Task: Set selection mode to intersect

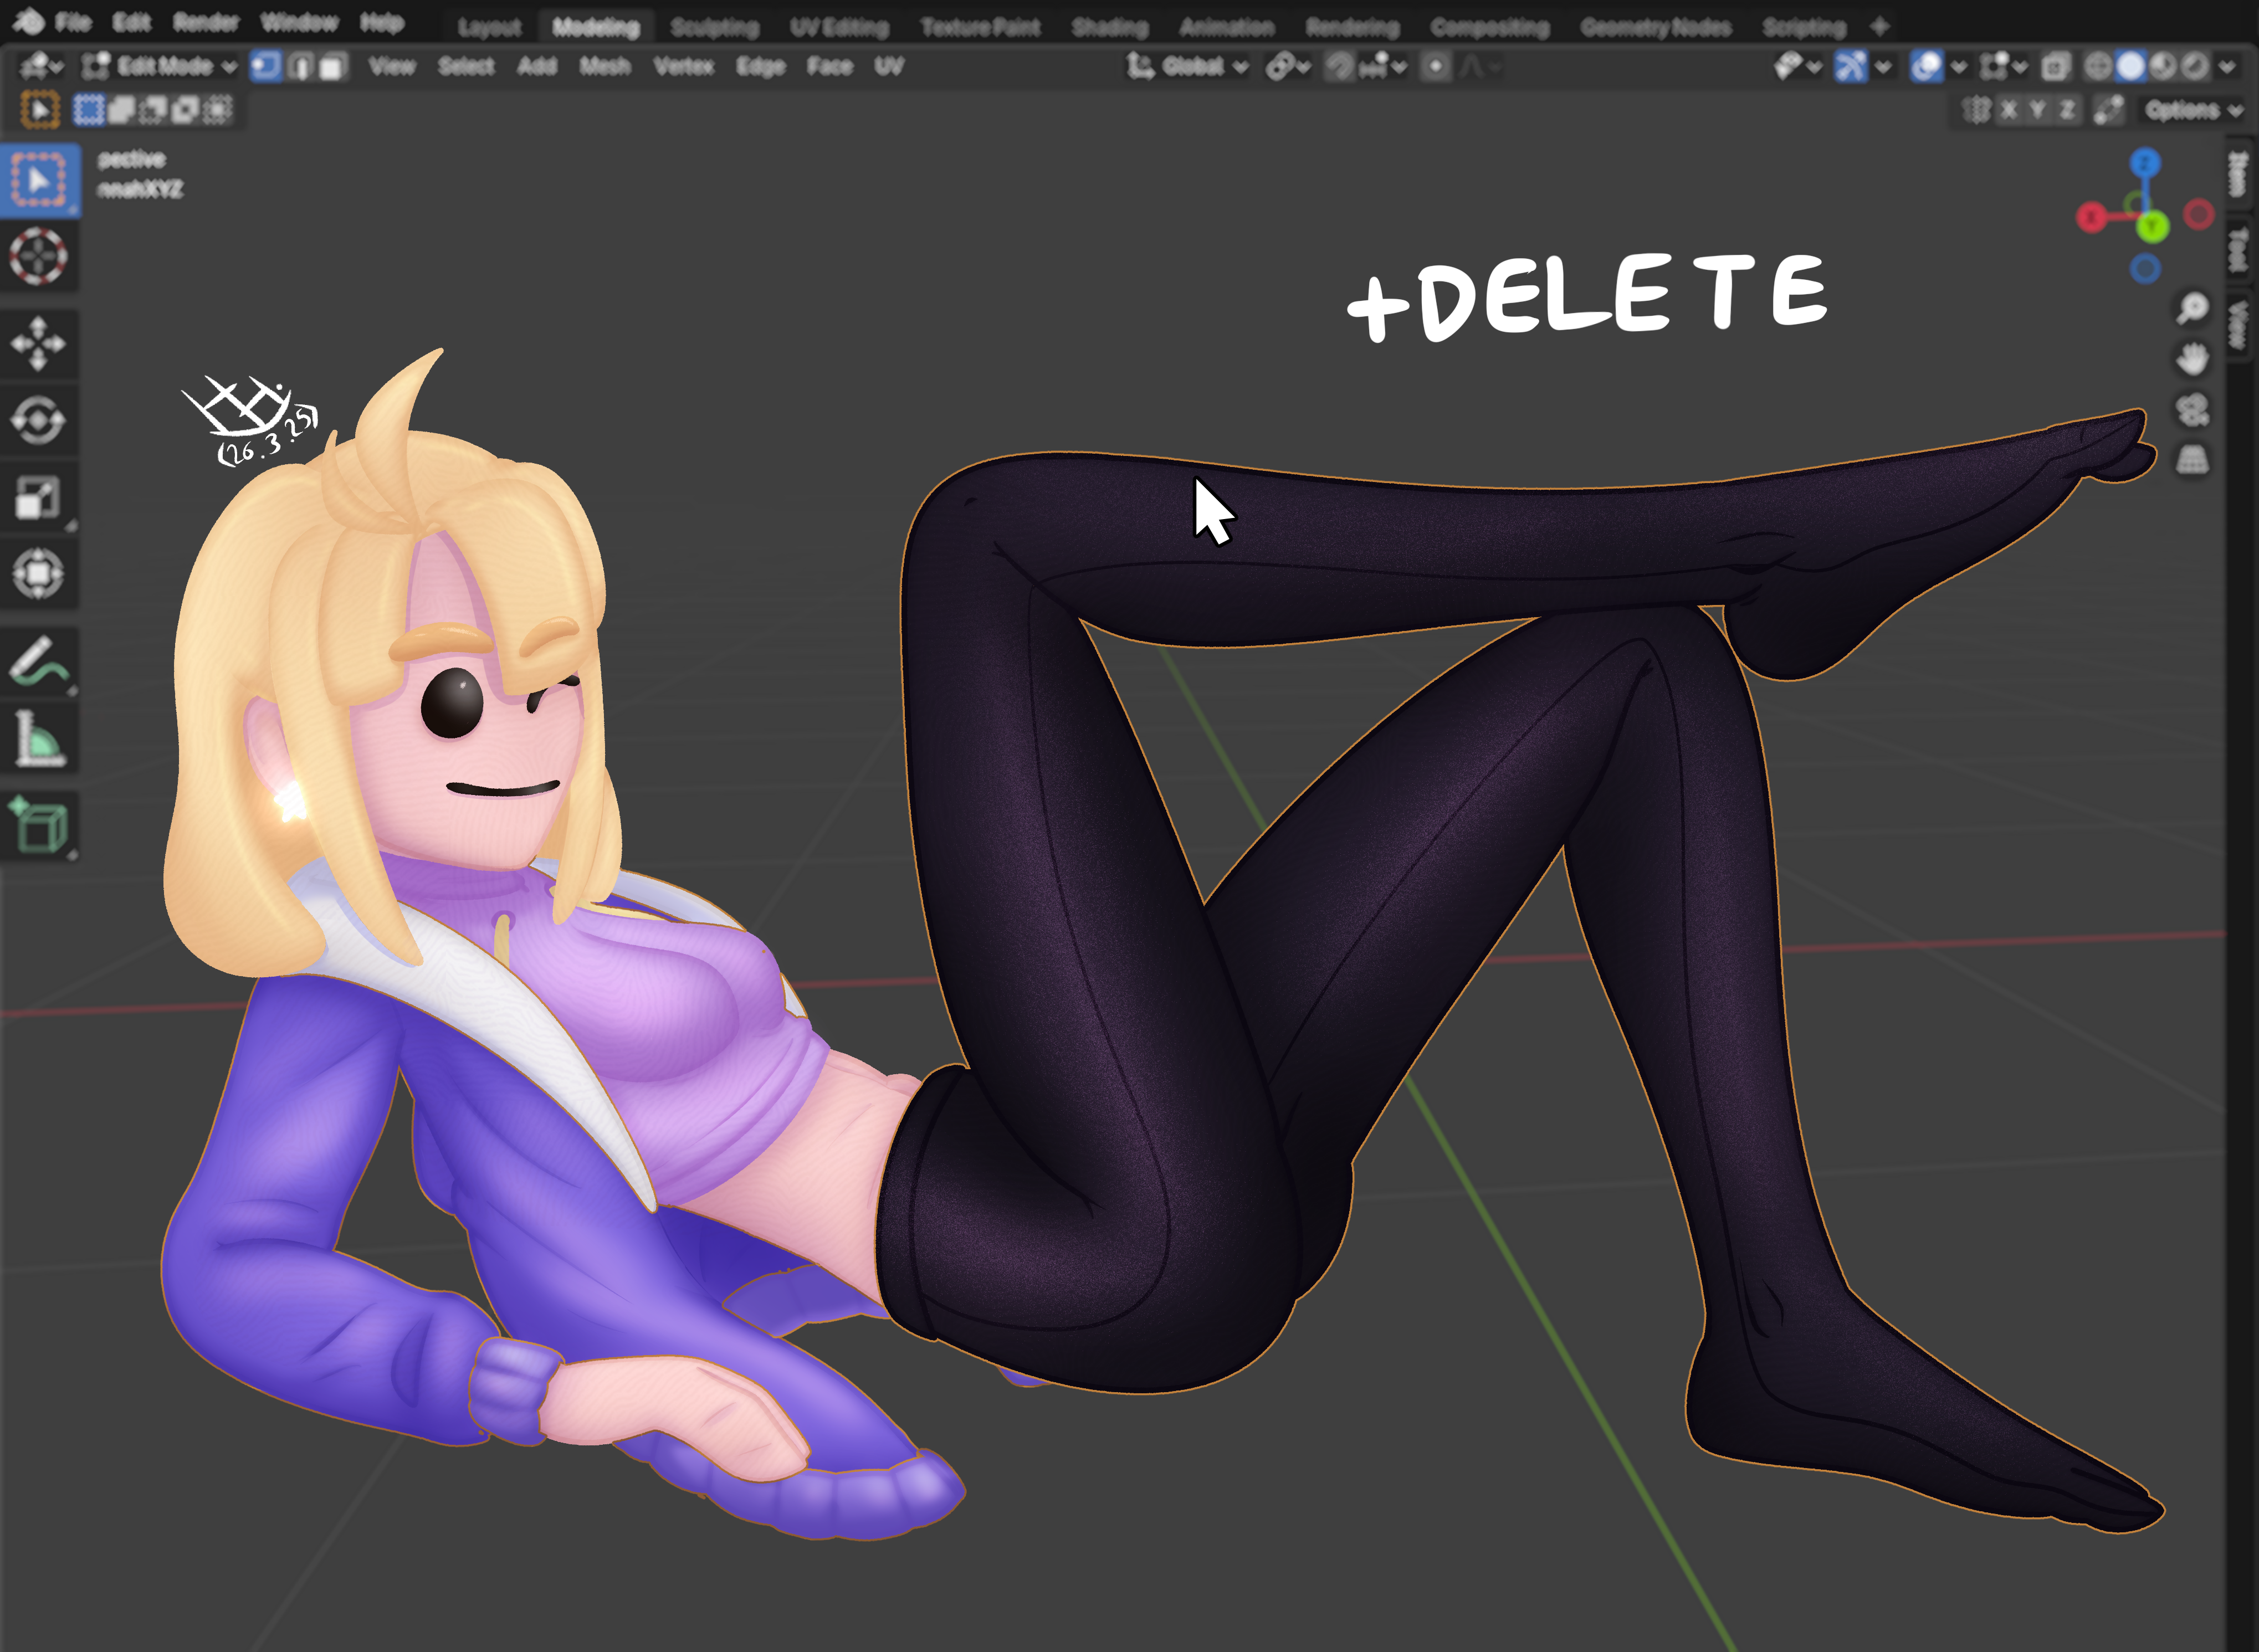Action: pos(217,109)
